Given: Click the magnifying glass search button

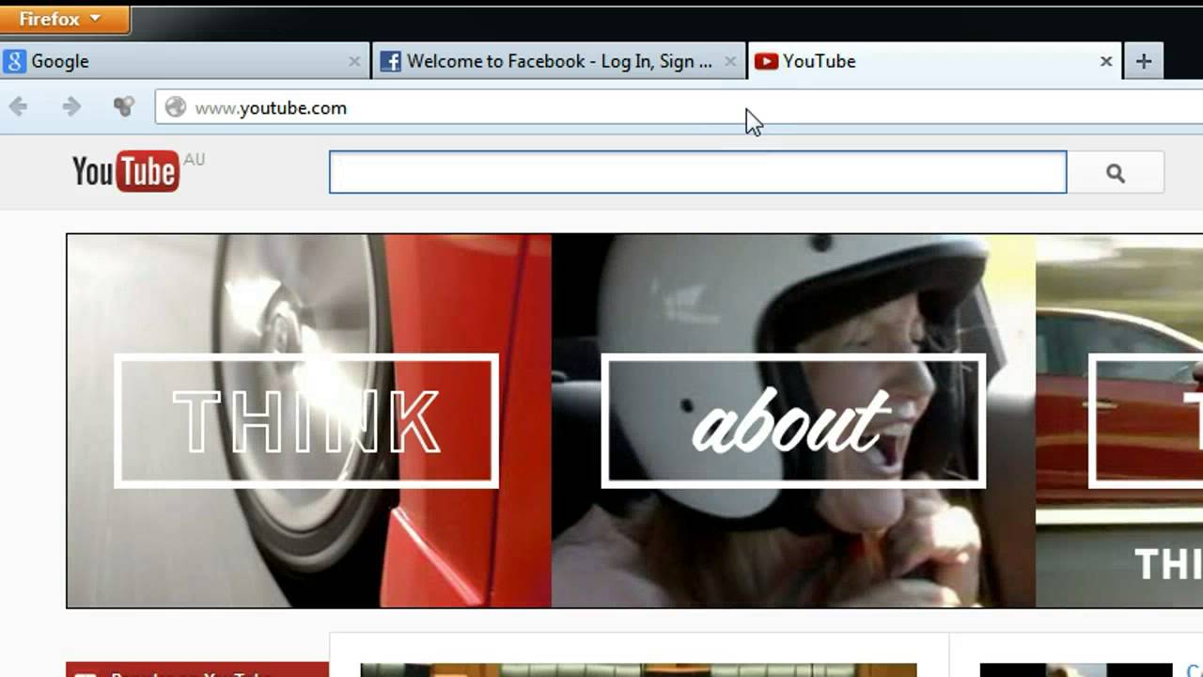Looking at the screenshot, I should 1116,173.
